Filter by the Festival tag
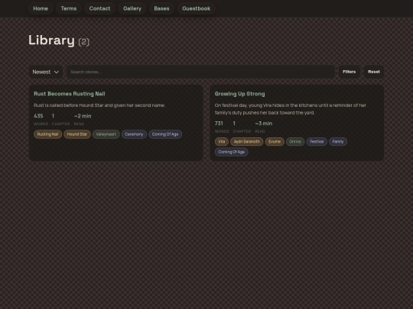The width and height of the screenshot is (413, 309). pos(317,141)
